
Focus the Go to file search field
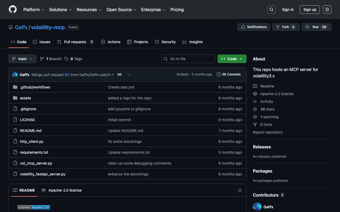point(188,59)
